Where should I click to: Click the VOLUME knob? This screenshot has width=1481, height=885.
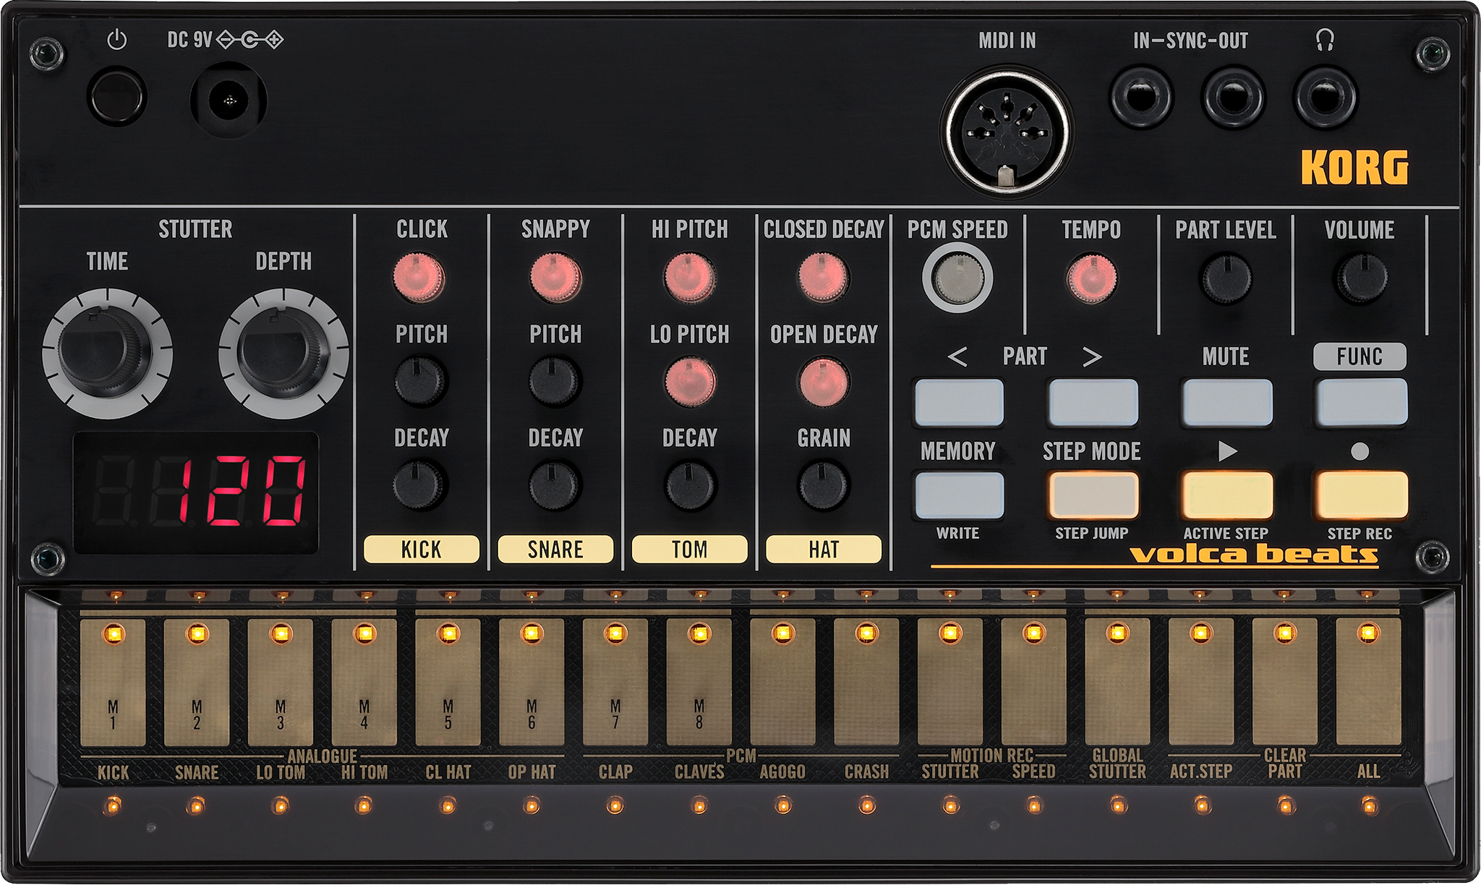[x=1361, y=278]
